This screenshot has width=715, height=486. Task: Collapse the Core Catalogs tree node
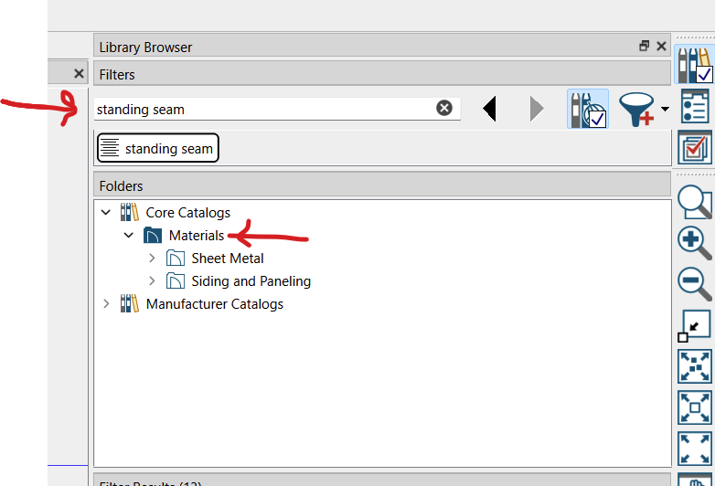coord(106,213)
